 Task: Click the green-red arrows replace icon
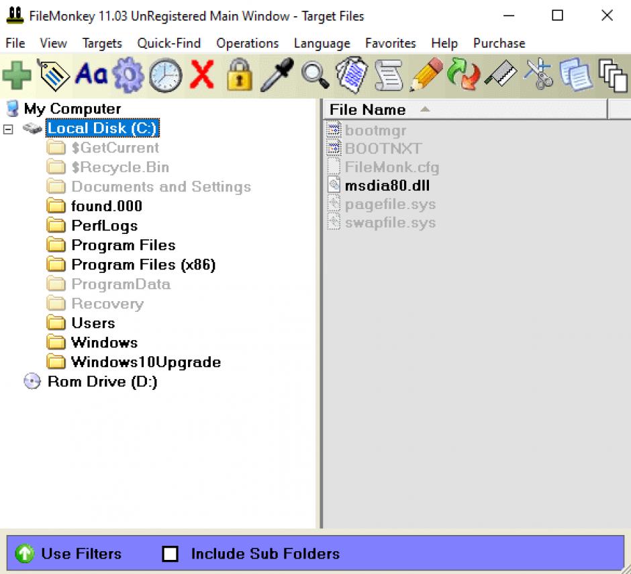[x=464, y=74]
